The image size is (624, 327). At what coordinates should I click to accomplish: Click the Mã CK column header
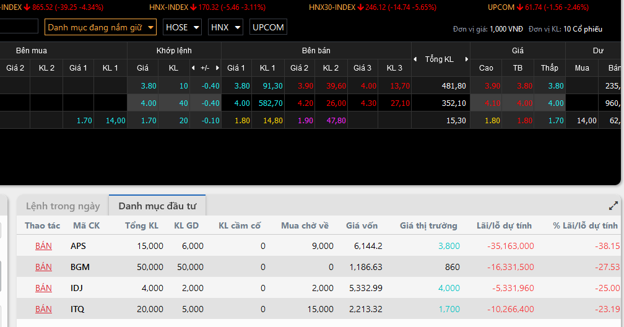[87, 225]
